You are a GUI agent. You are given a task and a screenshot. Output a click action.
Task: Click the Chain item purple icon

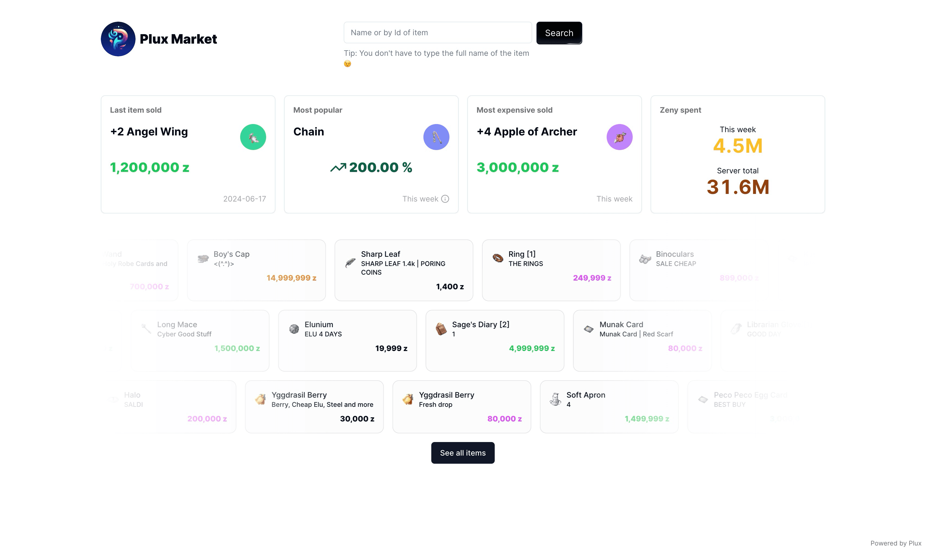point(436,137)
